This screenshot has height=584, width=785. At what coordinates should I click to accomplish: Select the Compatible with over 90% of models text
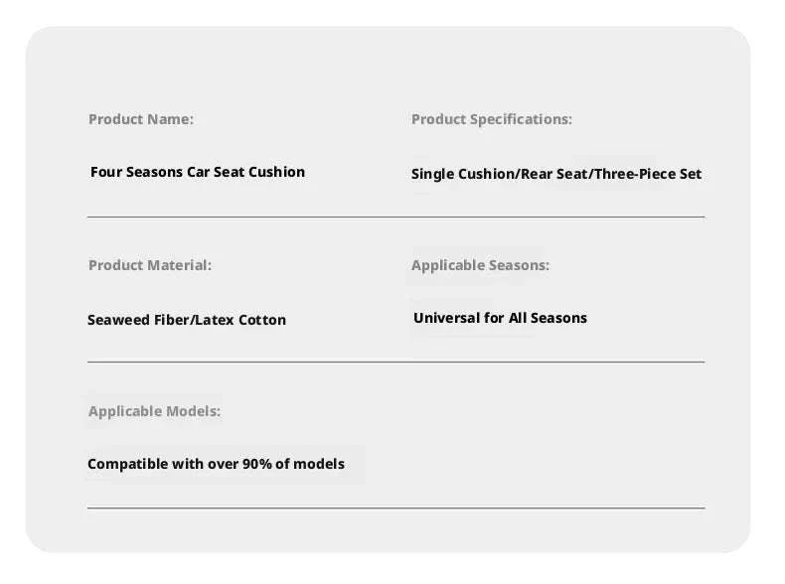tap(216, 464)
